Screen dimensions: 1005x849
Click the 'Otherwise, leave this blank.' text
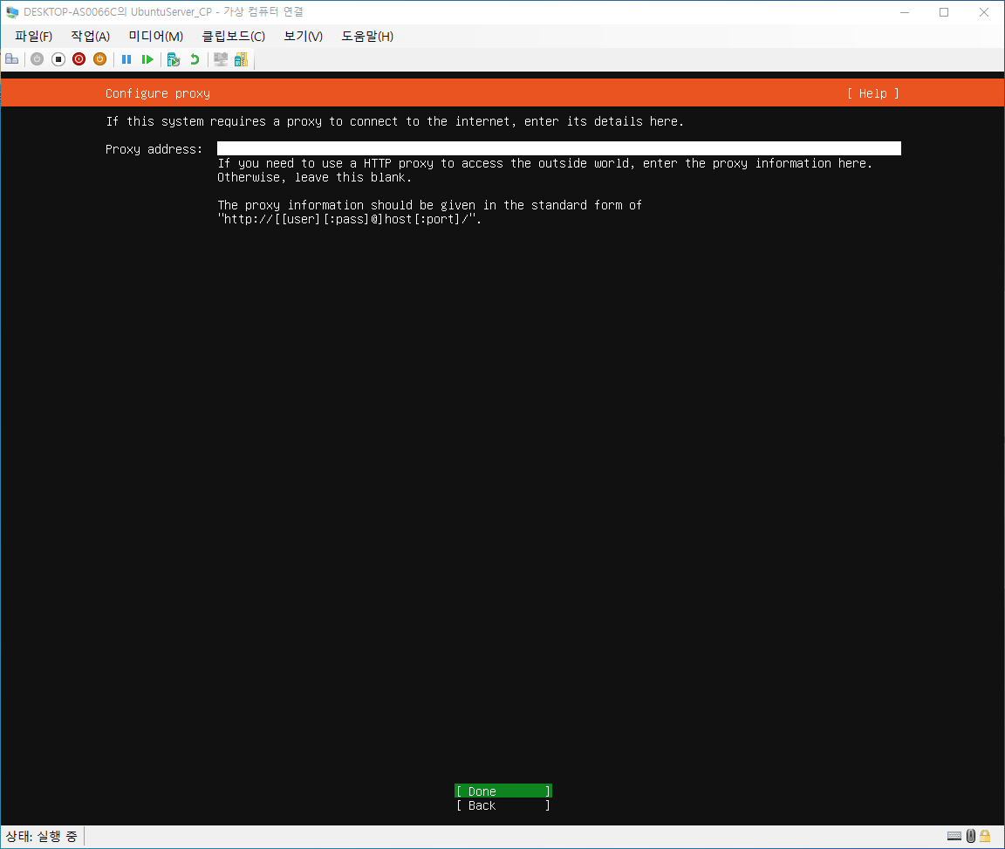314,178
